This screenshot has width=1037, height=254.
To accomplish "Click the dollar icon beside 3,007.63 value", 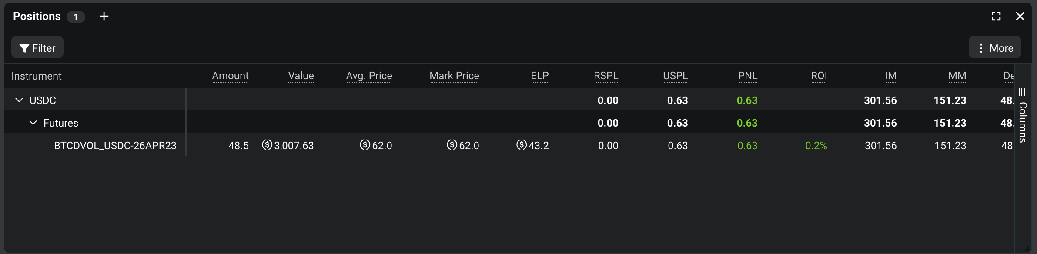I will pos(267,145).
